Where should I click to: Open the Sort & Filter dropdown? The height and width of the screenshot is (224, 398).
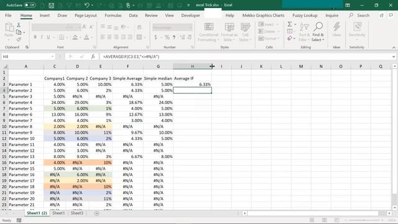click(304, 32)
